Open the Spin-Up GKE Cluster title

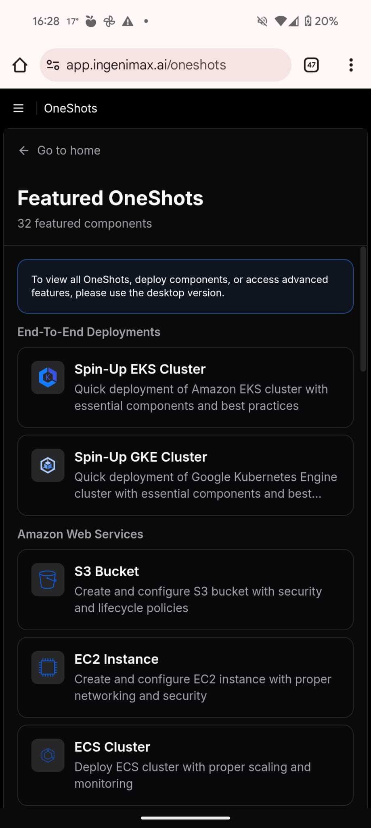(140, 457)
